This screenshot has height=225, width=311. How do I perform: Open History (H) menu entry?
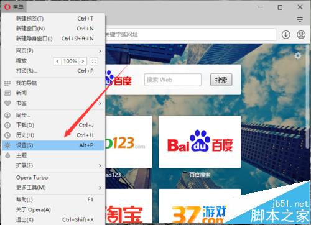[53, 135]
